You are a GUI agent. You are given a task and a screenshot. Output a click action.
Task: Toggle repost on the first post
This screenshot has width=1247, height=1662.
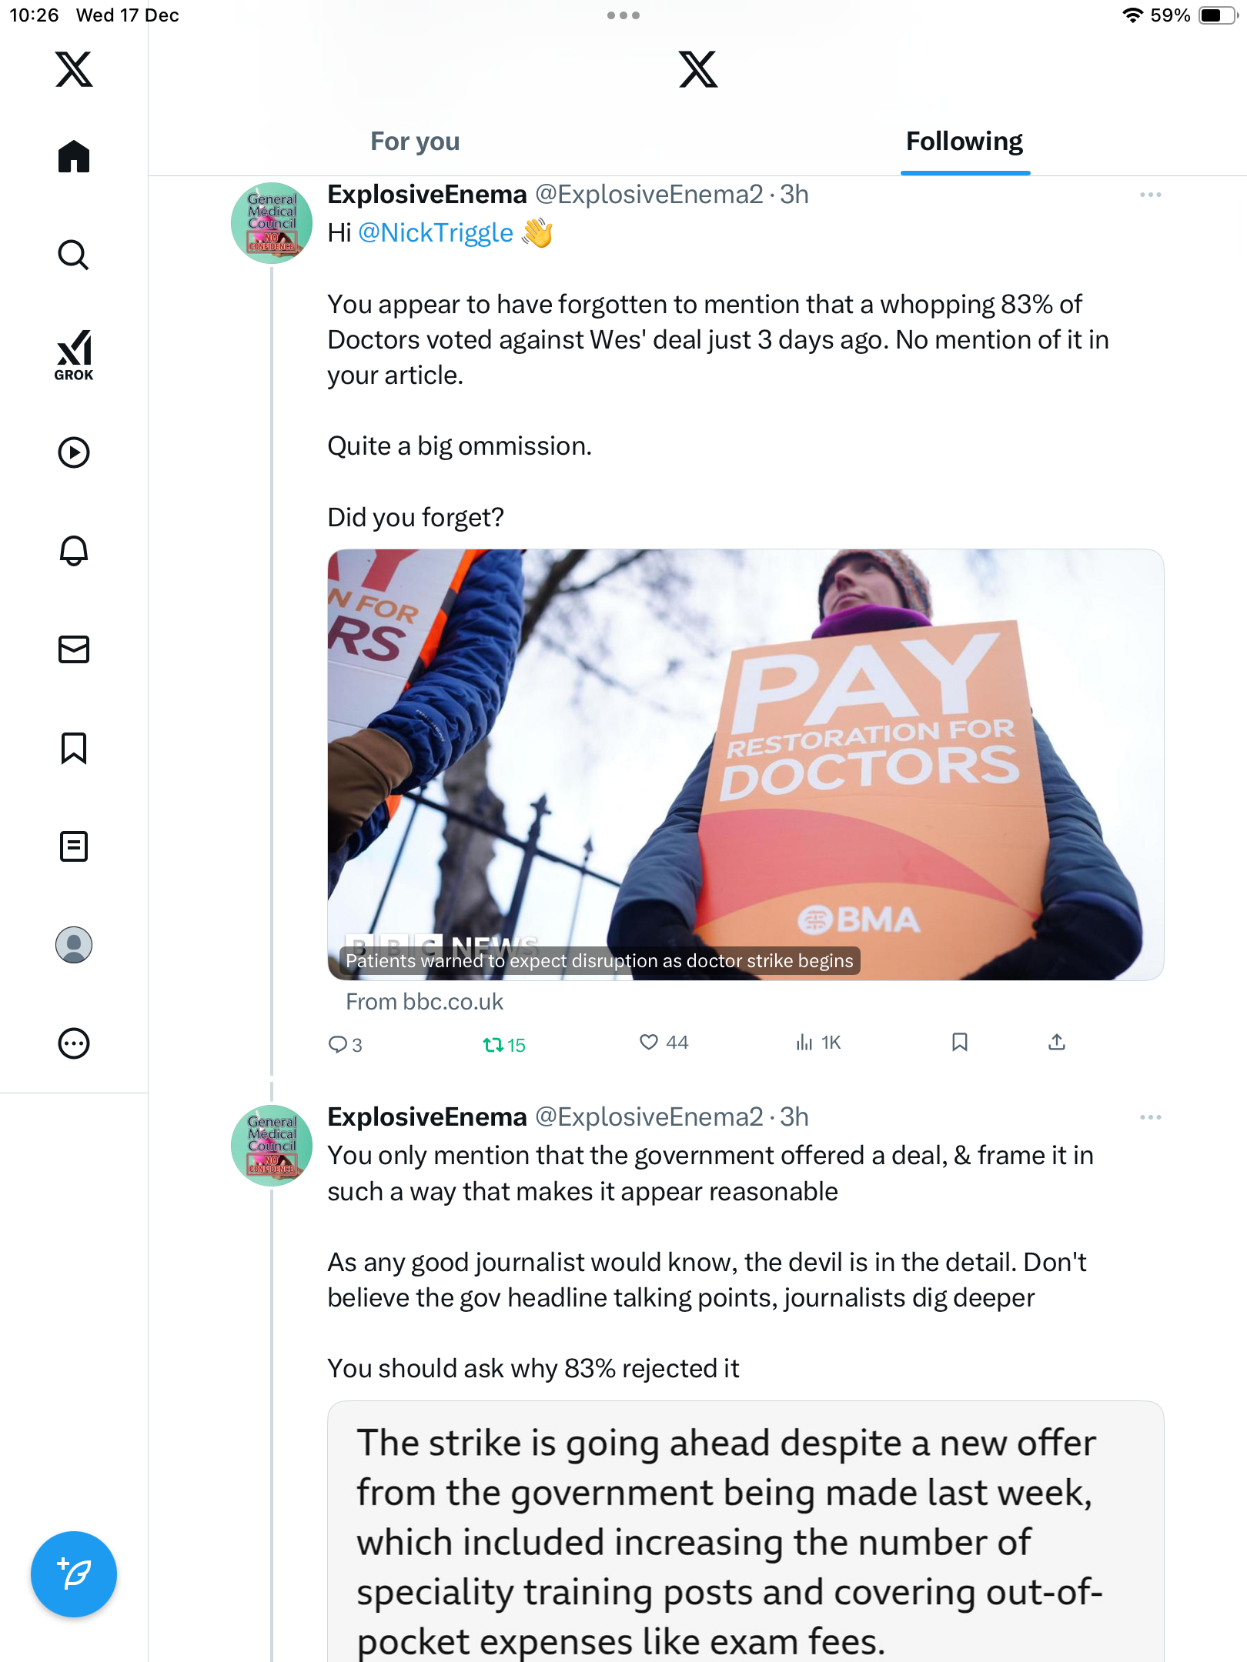tap(503, 1045)
